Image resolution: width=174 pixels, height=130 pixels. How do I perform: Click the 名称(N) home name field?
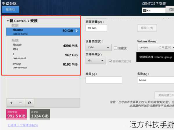pyautogui.click(x=155, y=80)
